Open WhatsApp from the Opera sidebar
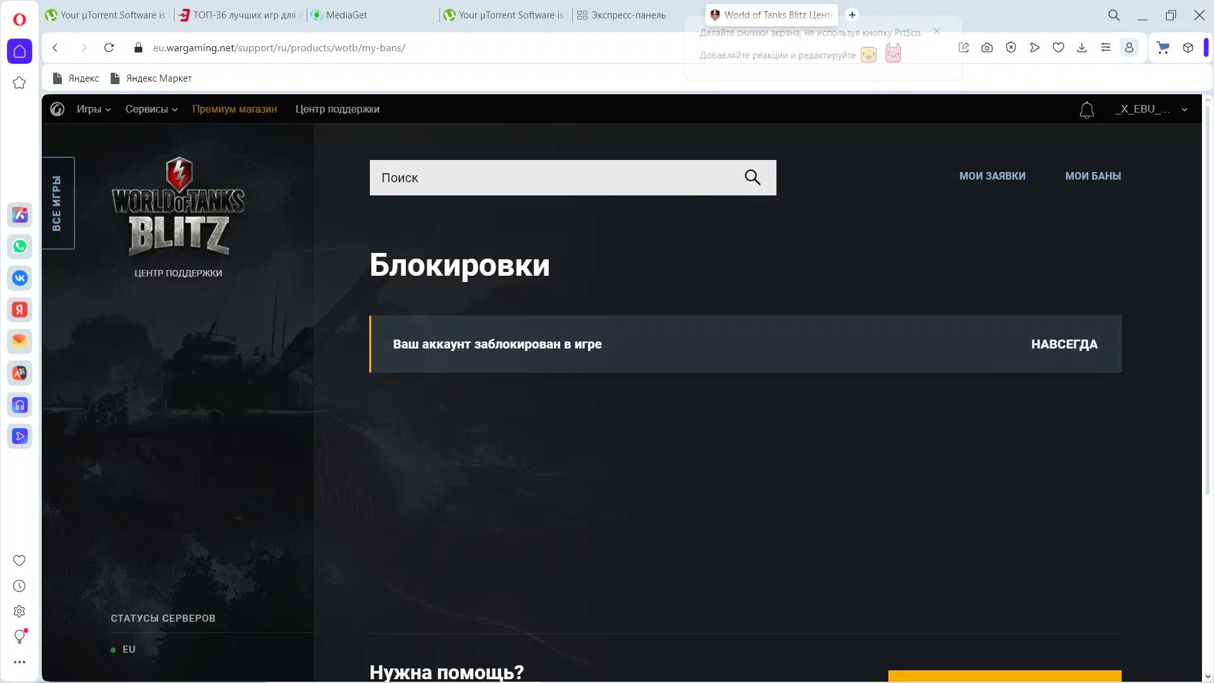Screen dimensions: 1214x683 click(x=20, y=247)
